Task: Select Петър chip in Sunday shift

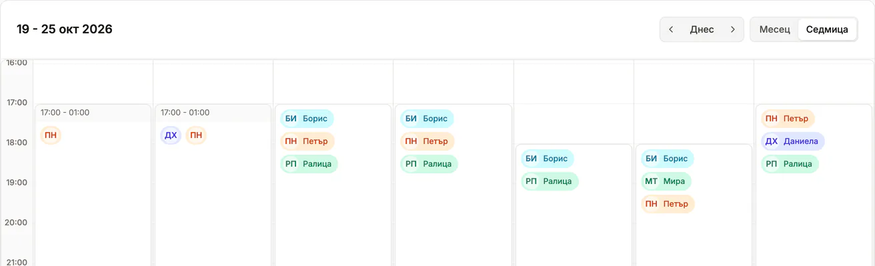Action: pos(788,119)
